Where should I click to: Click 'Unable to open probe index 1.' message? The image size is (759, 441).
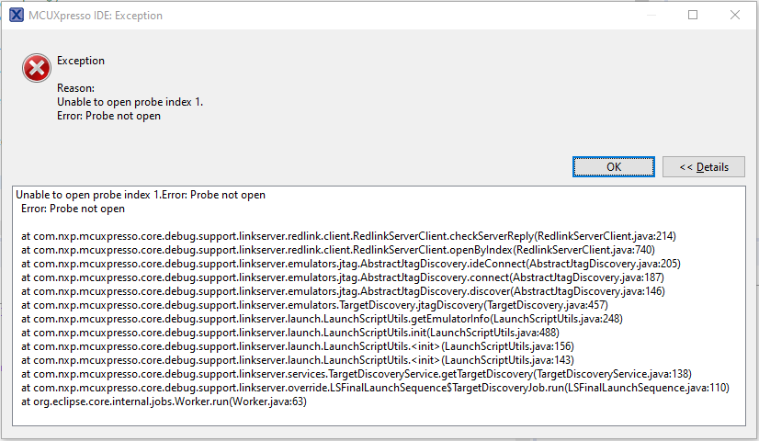[130, 102]
